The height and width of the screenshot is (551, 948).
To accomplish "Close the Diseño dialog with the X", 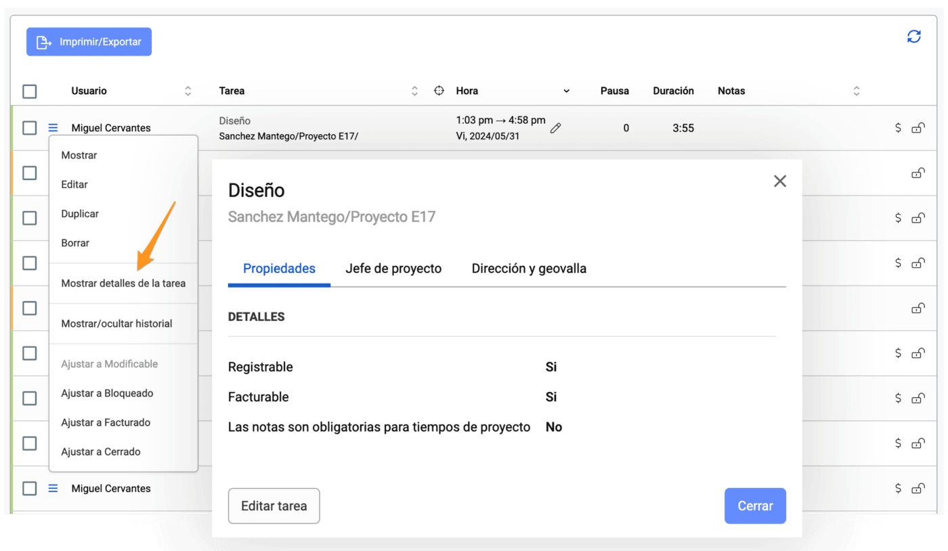I will coord(780,181).
